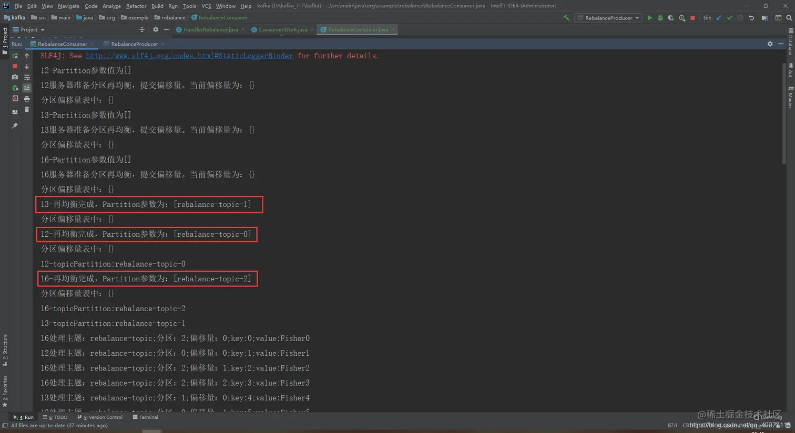Click the 87:1 caret position indicator

point(672,426)
